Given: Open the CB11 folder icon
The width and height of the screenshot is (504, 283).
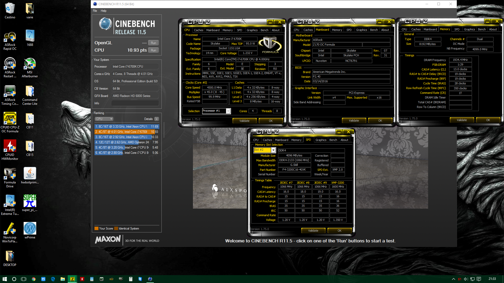Looking at the screenshot, I should pos(30,121).
